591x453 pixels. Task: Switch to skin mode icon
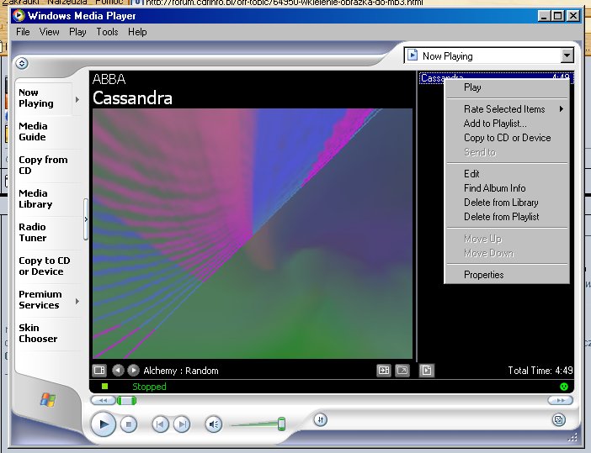click(x=558, y=419)
